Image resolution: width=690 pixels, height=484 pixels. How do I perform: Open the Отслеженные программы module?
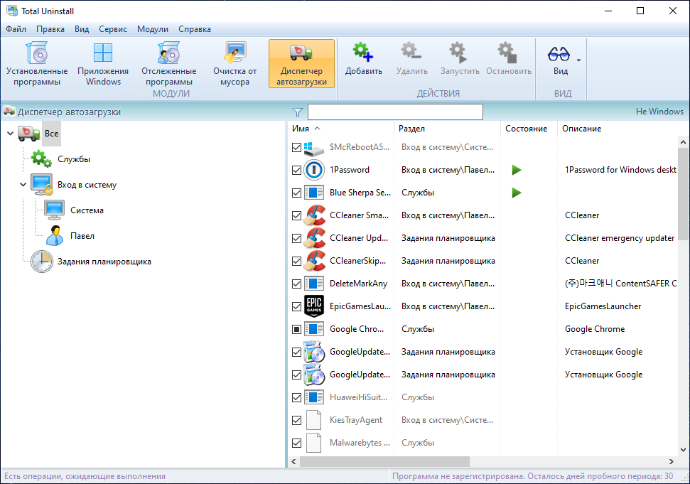click(169, 64)
